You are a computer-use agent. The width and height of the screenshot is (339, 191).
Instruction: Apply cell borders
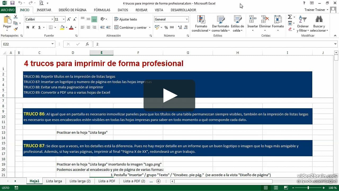pos(50,27)
